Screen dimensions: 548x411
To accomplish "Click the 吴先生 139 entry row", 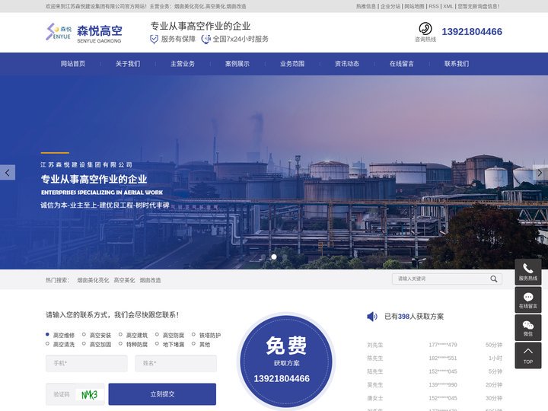I will (435, 385).
